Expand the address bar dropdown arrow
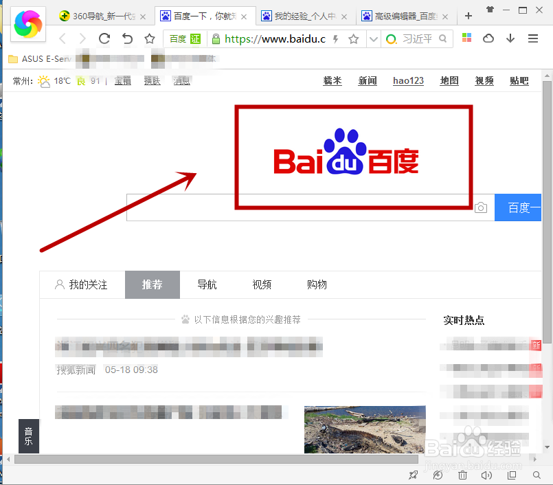Viewport: 553px width, 485px height. pyautogui.click(x=374, y=38)
